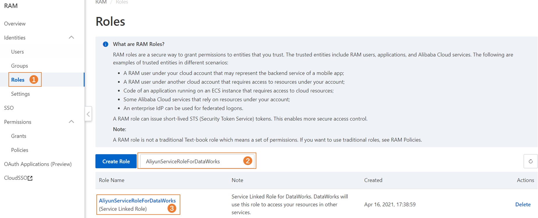Click the 'Service Linked Role for DataWorks' note
538x218 pixels.
(290, 204)
